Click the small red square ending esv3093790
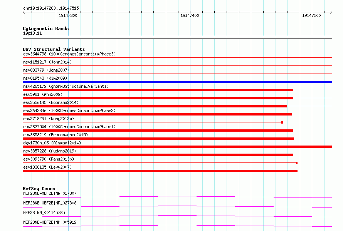This screenshot has width=343, height=231. (x=297, y=163)
